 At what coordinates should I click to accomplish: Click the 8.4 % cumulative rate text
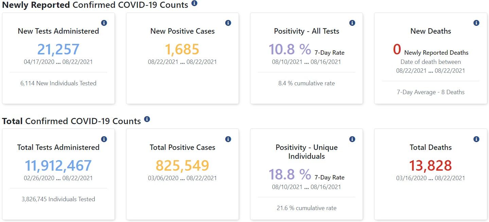click(306, 83)
